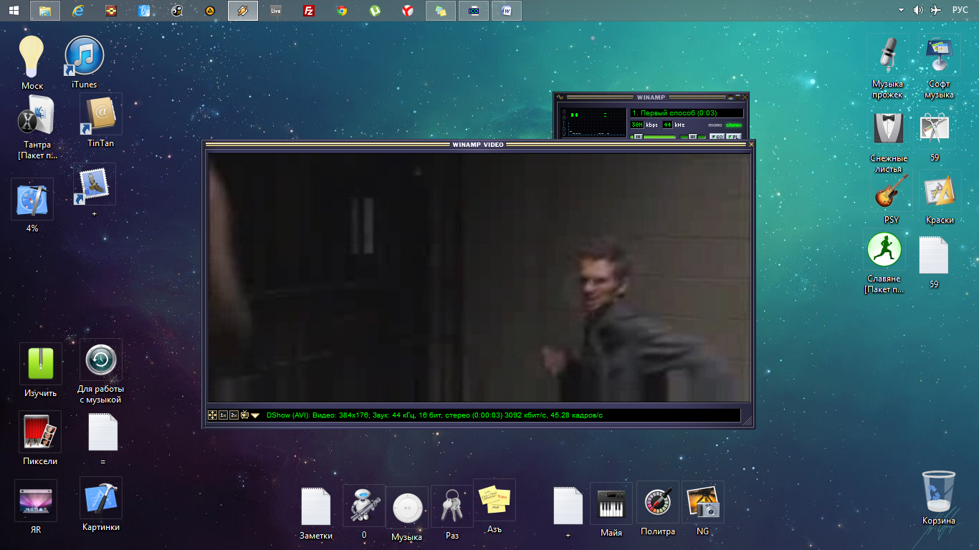
Task: Select the Заметки file icon
Action: pos(316,513)
